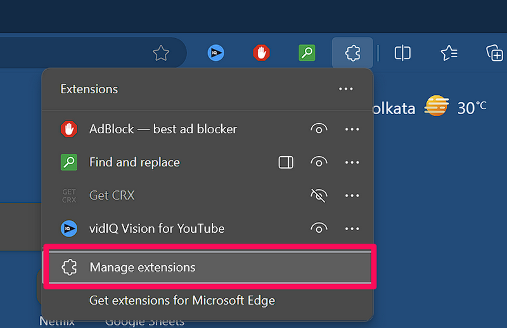Hide AdBlock from toolbar using eye icon

coord(319,129)
